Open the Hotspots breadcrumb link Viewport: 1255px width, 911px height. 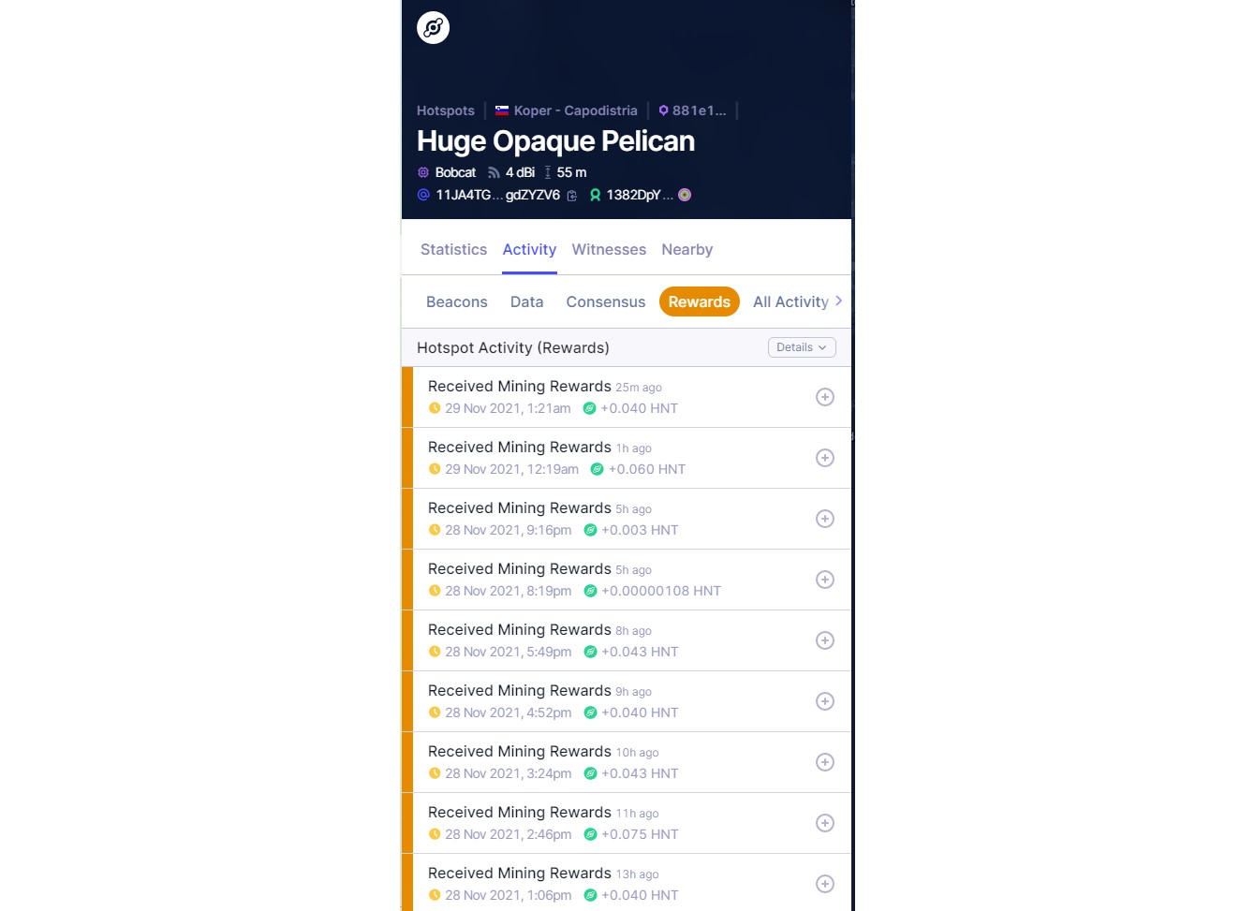click(446, 110)
